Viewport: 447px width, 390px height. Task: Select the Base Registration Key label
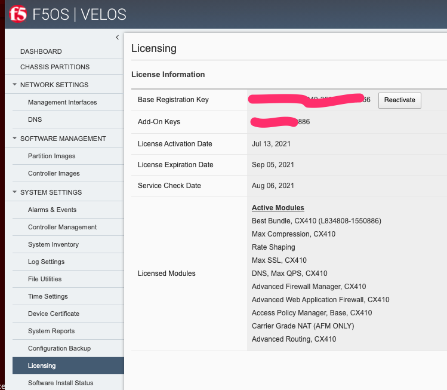[173, 100]
